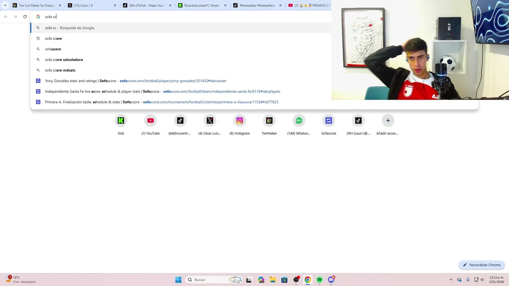Click the microphone tray icon
The width and height of the screenshot is (509, 286).
click(x=468, y=280)
